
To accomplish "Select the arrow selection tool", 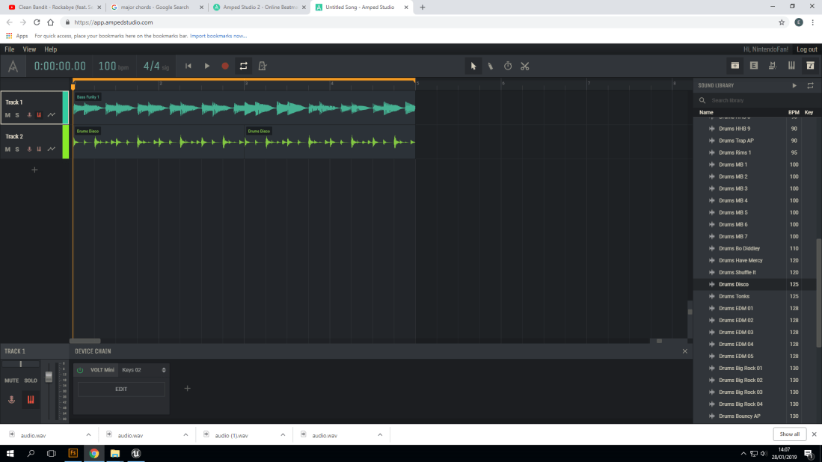I will click(473, 66).
